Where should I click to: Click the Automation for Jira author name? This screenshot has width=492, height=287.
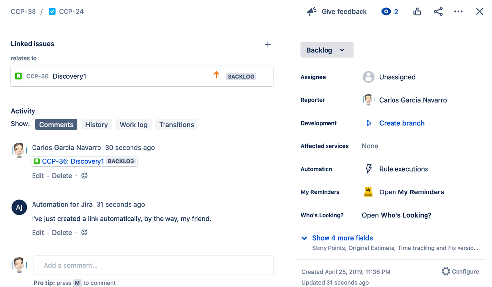(62, 204)
